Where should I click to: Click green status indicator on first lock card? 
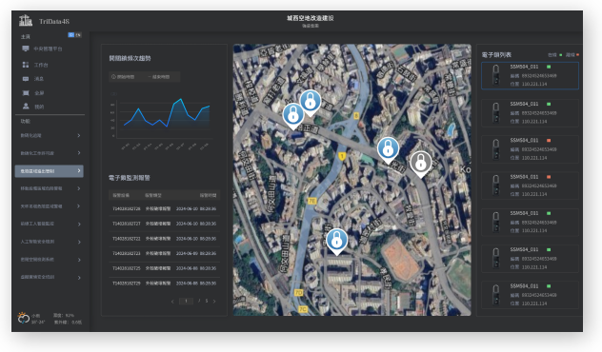pyautogui.click(x=549, y=67)
